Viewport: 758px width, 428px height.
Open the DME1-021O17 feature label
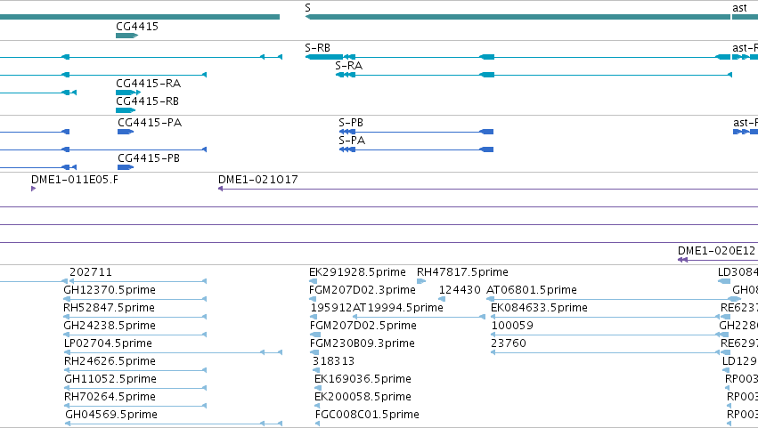[x=257, y=179]
